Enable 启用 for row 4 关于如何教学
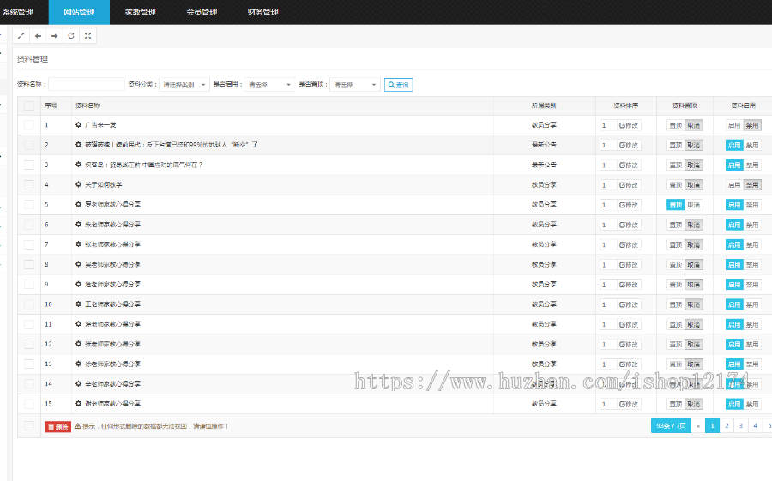 pyautogui.click(x=734, y=185)
